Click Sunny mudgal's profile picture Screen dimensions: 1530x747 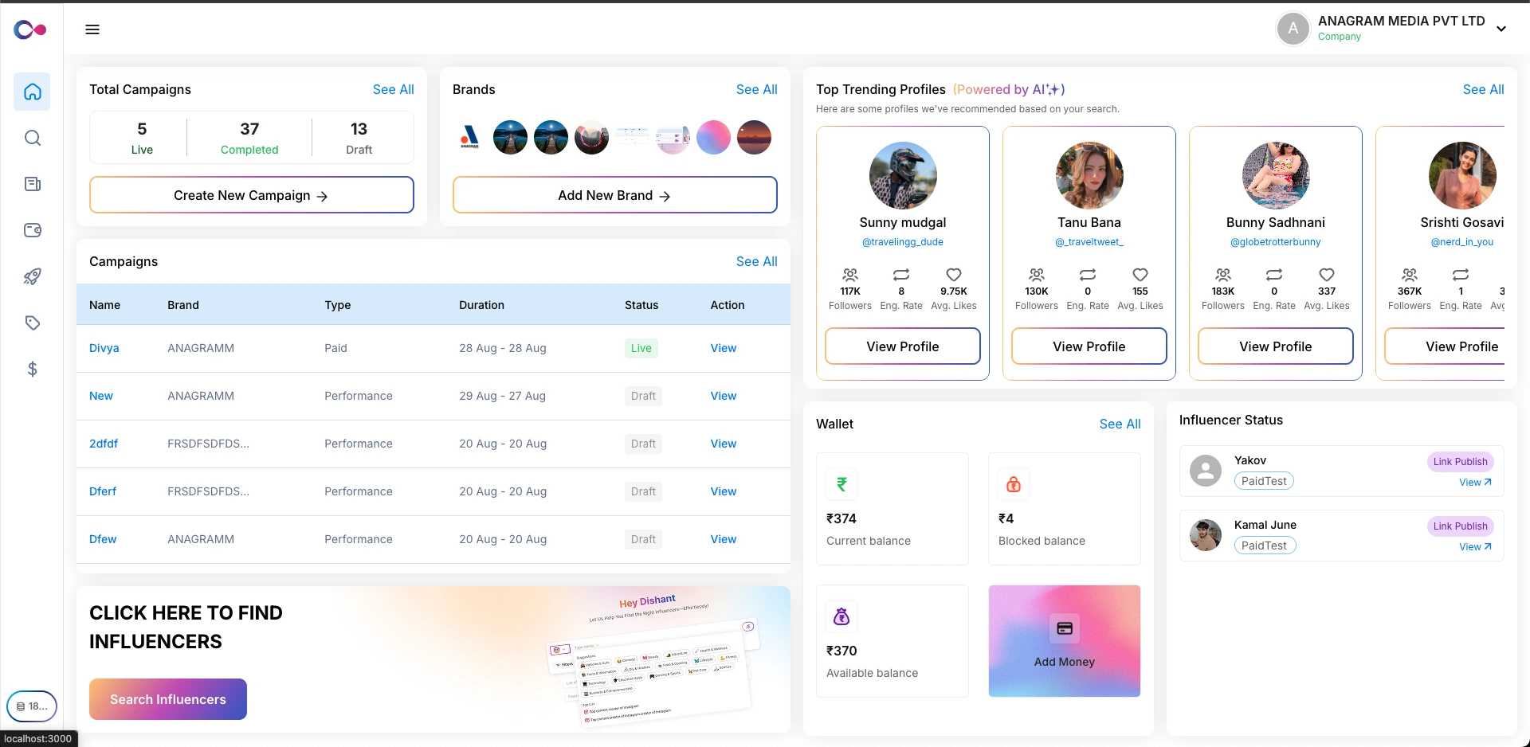pos(902,175)
